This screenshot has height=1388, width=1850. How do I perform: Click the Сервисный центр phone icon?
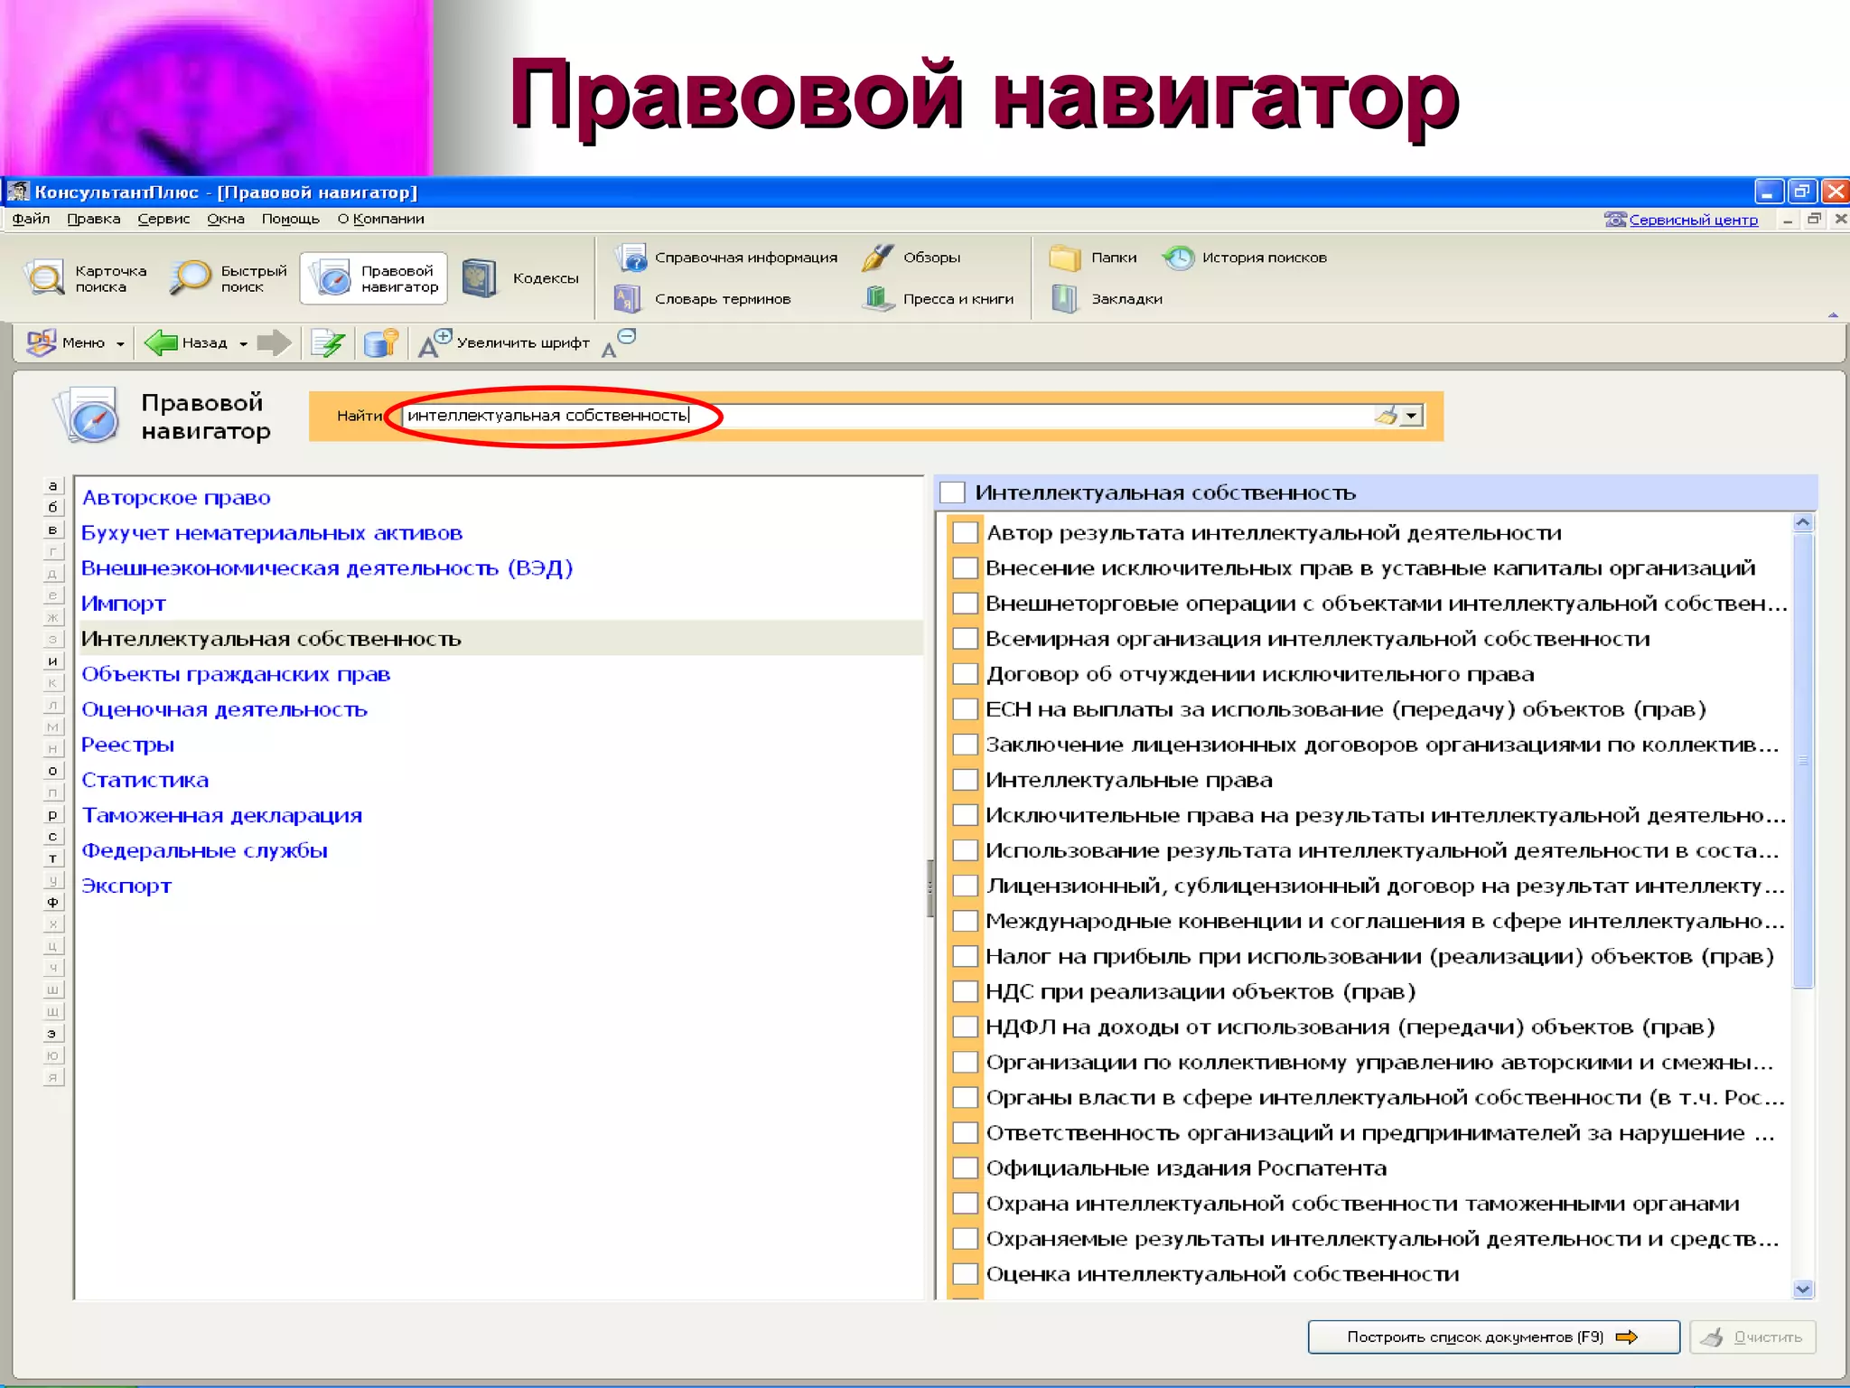point(1615,220)
